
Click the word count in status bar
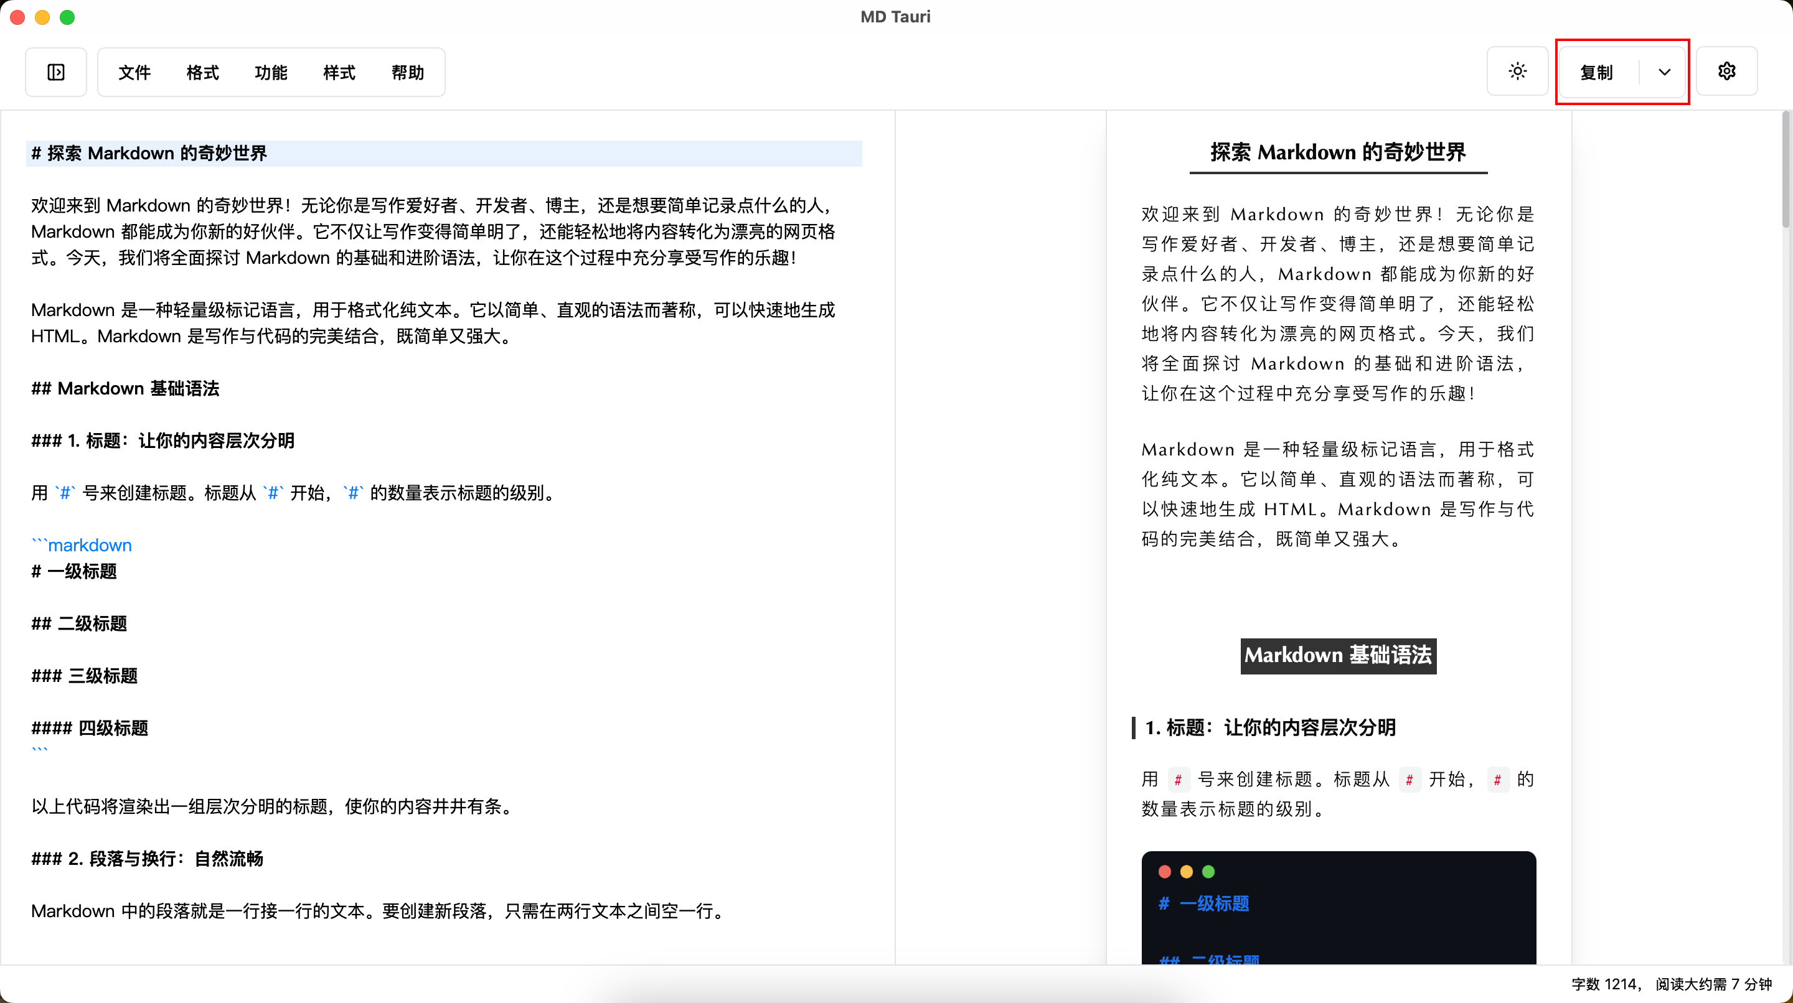[x=1606, y=984]
